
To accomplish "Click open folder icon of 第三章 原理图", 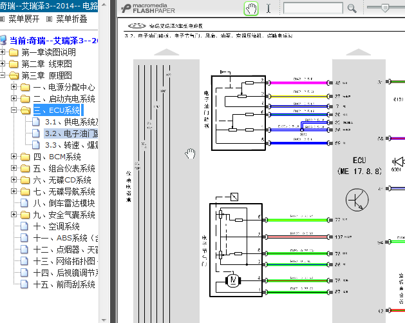I will 14,75.
